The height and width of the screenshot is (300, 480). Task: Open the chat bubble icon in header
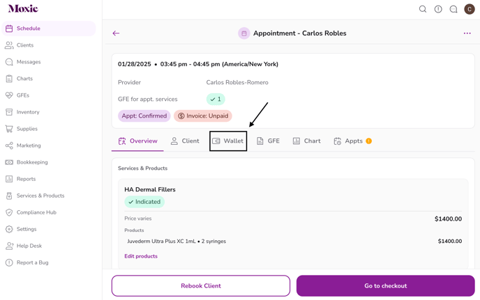[453, 9]
